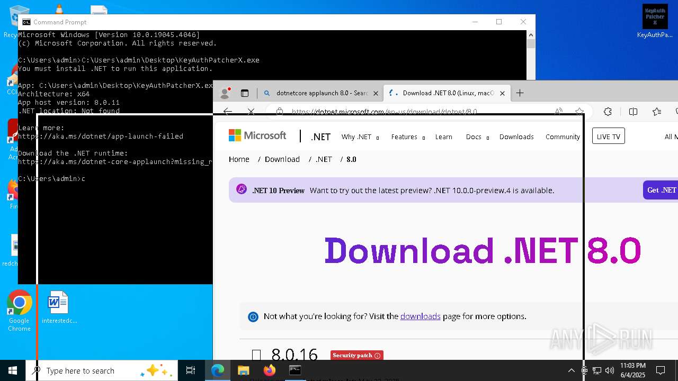Toggle Edge split screen view
Viewport: 678px width, 381px height.
point(633,112)
